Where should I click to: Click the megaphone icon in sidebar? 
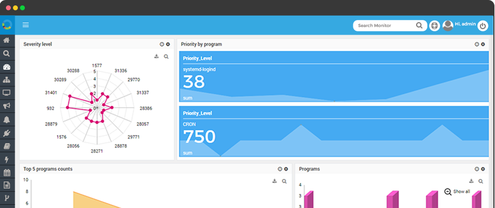point(6,106)
